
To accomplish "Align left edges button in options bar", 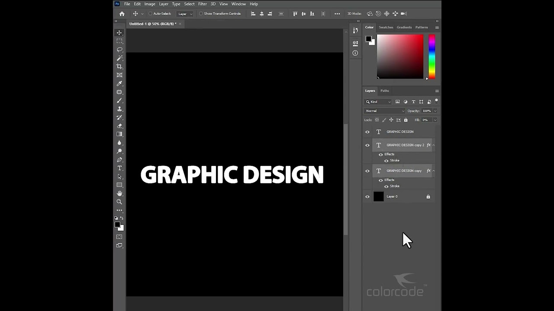I will 253,14.
